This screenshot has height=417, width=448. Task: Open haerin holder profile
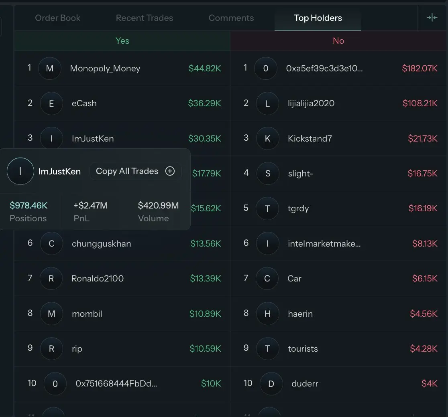pos(300,314)
